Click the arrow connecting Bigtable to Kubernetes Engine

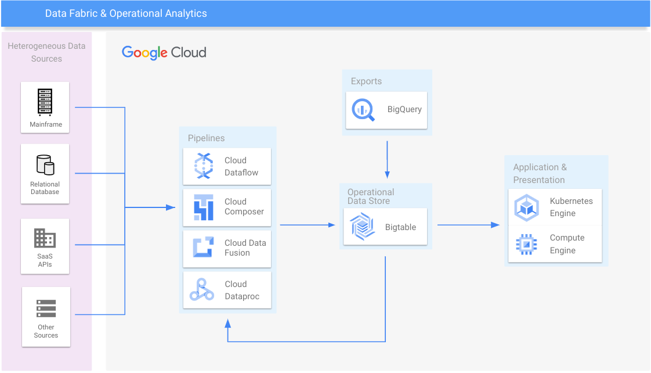(469, 224)
